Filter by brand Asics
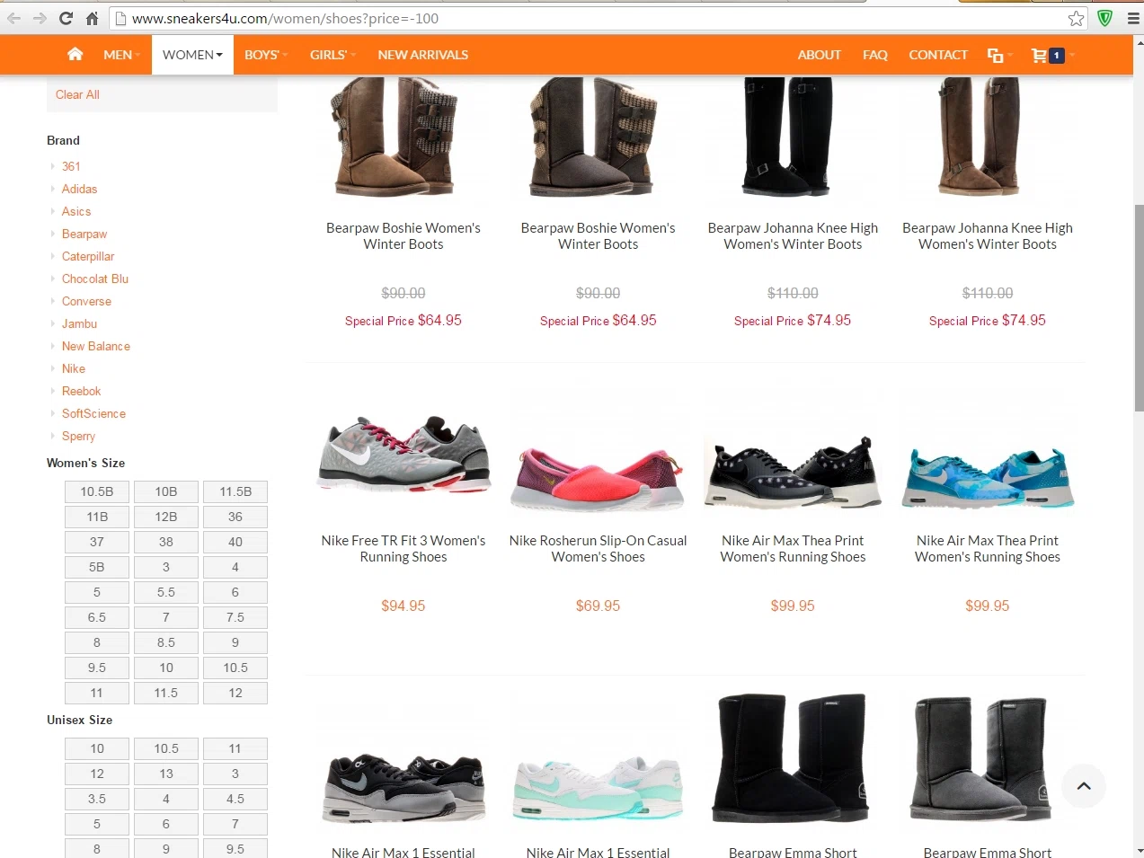Viewport: 1144px width, 858px height. click(x=76, y=211)
